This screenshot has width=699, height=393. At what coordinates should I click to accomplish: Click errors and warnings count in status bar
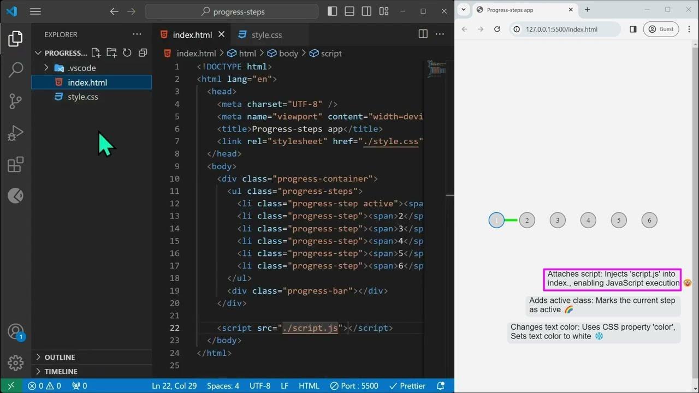[x=45, y=386]
